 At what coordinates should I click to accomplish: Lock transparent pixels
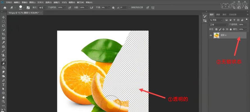[x=216, y=29]
